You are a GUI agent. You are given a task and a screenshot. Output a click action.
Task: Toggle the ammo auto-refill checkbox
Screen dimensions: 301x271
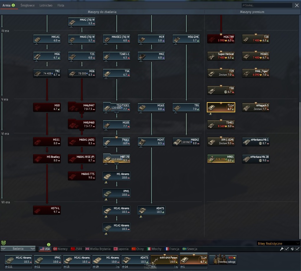[x=297, y=249]
